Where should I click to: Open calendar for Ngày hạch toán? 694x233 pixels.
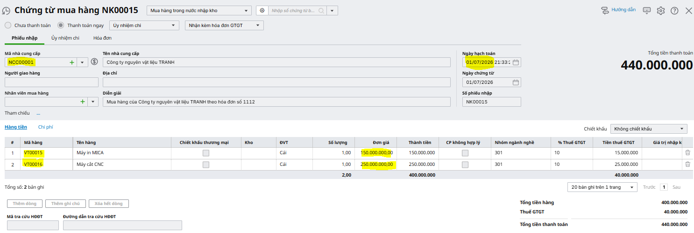[516, 62]
